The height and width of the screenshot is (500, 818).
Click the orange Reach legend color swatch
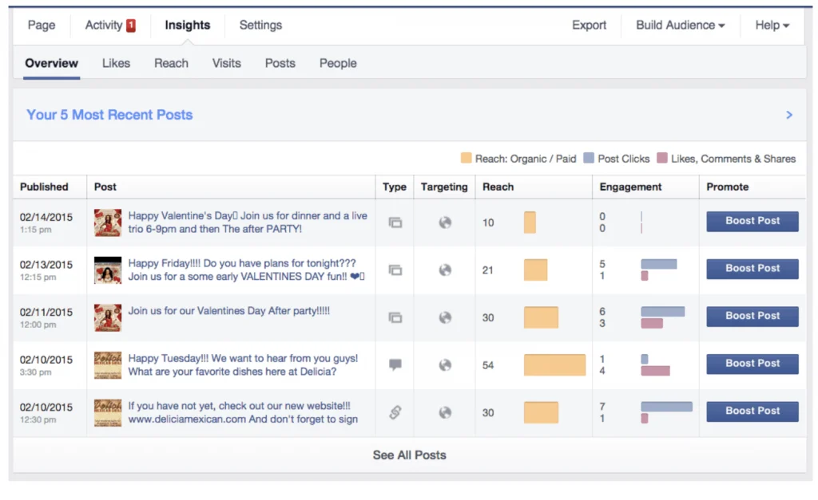[466, 158]
